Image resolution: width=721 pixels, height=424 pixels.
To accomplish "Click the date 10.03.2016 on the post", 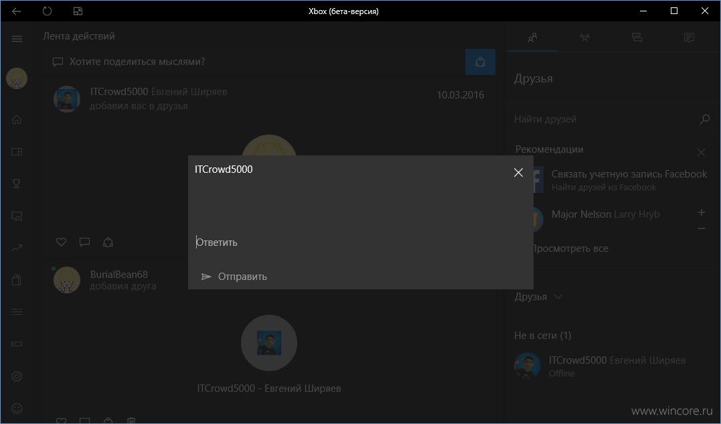I will 461,95.
